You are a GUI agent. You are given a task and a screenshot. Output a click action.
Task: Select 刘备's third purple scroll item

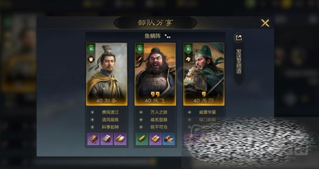[120, 139]
